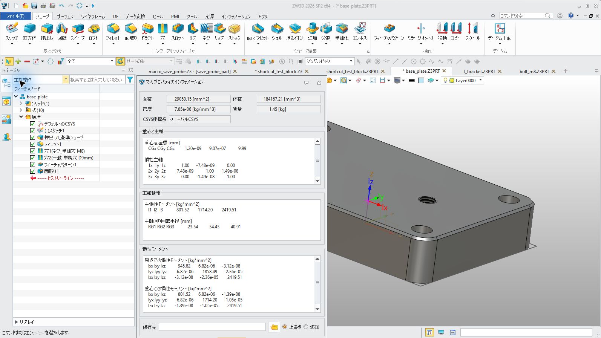Select the スケール (Scale) tool
The image size is (601, 338).
(473, 32)
